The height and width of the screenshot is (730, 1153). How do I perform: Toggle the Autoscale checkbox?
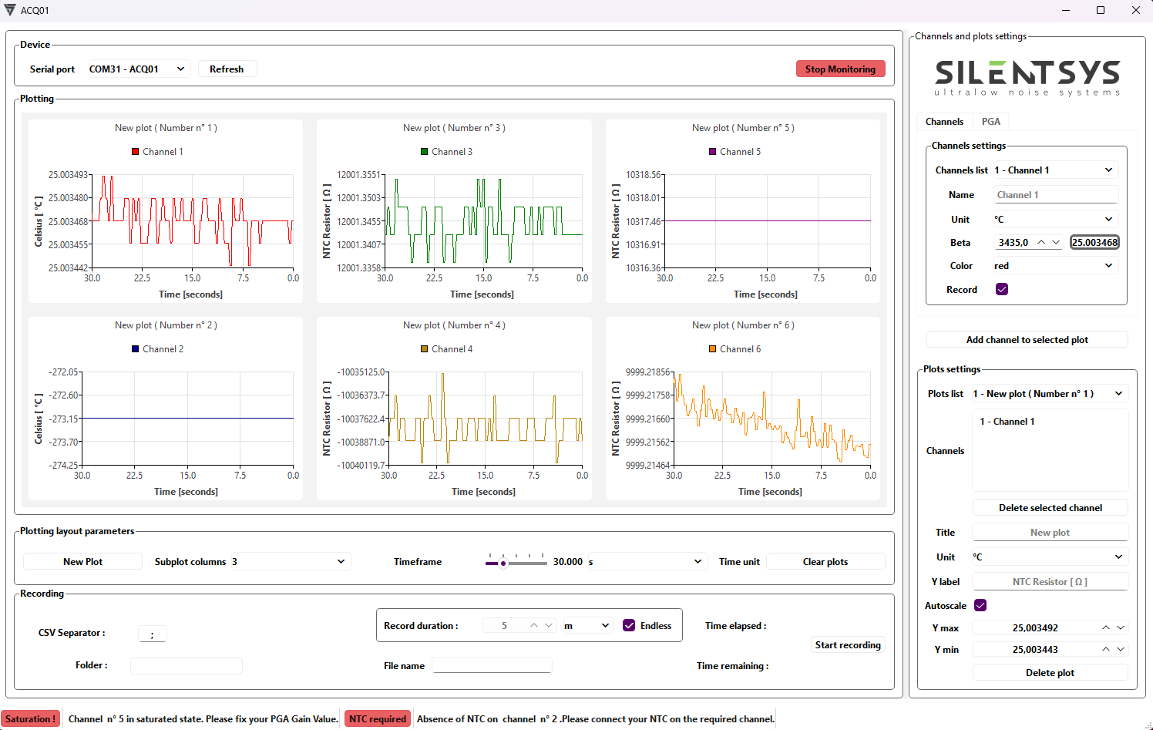pos(980,605)
